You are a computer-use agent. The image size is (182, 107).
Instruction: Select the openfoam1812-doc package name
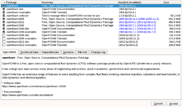(18, 42)
